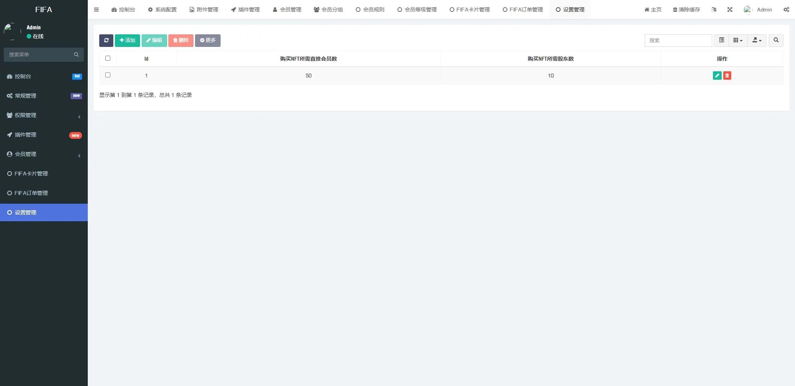Viewport: 795px width, 386px height.
Task: Toggle table card view icon
Action: [x=721, y=40]
